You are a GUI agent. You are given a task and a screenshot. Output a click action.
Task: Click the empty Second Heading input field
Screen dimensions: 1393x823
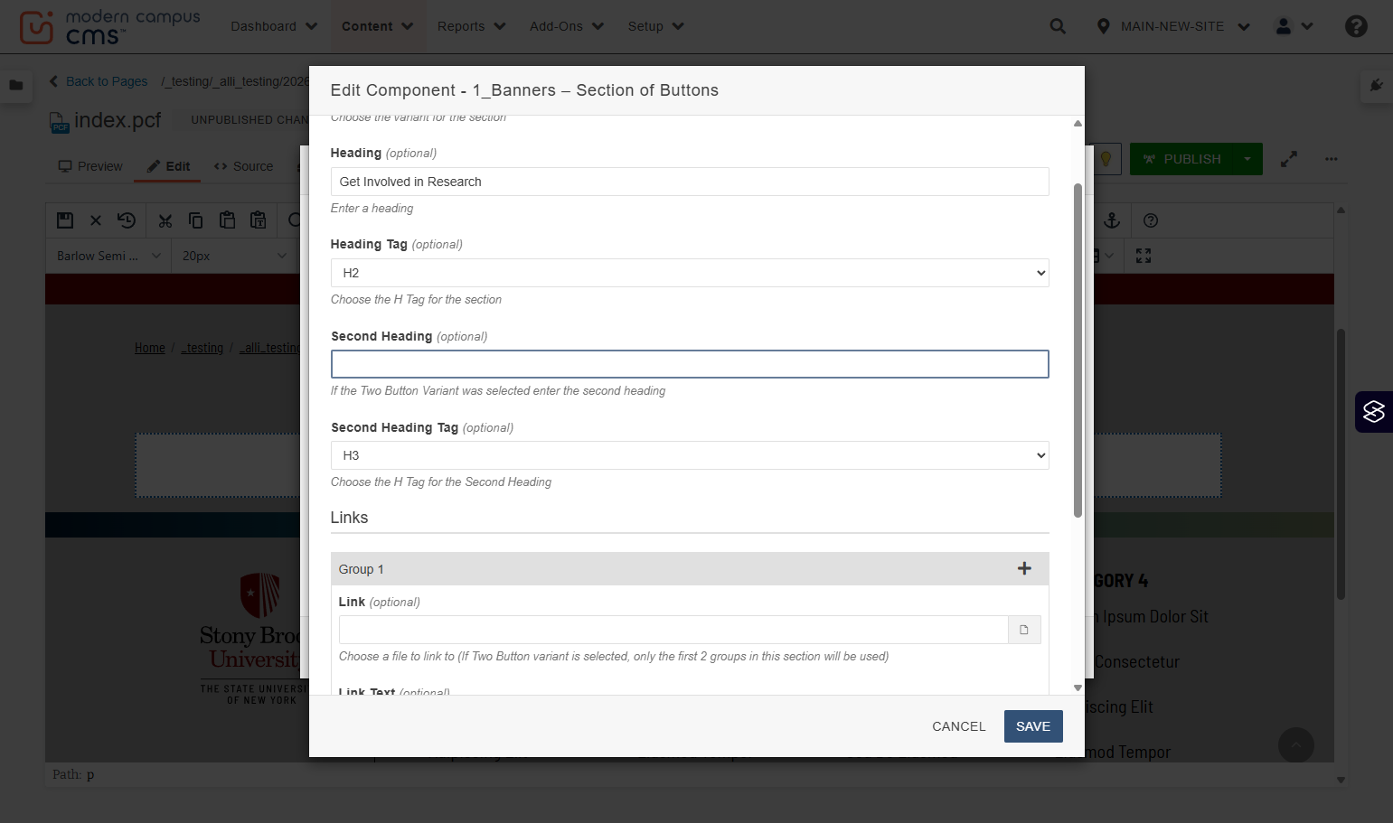tap(690, 364)
